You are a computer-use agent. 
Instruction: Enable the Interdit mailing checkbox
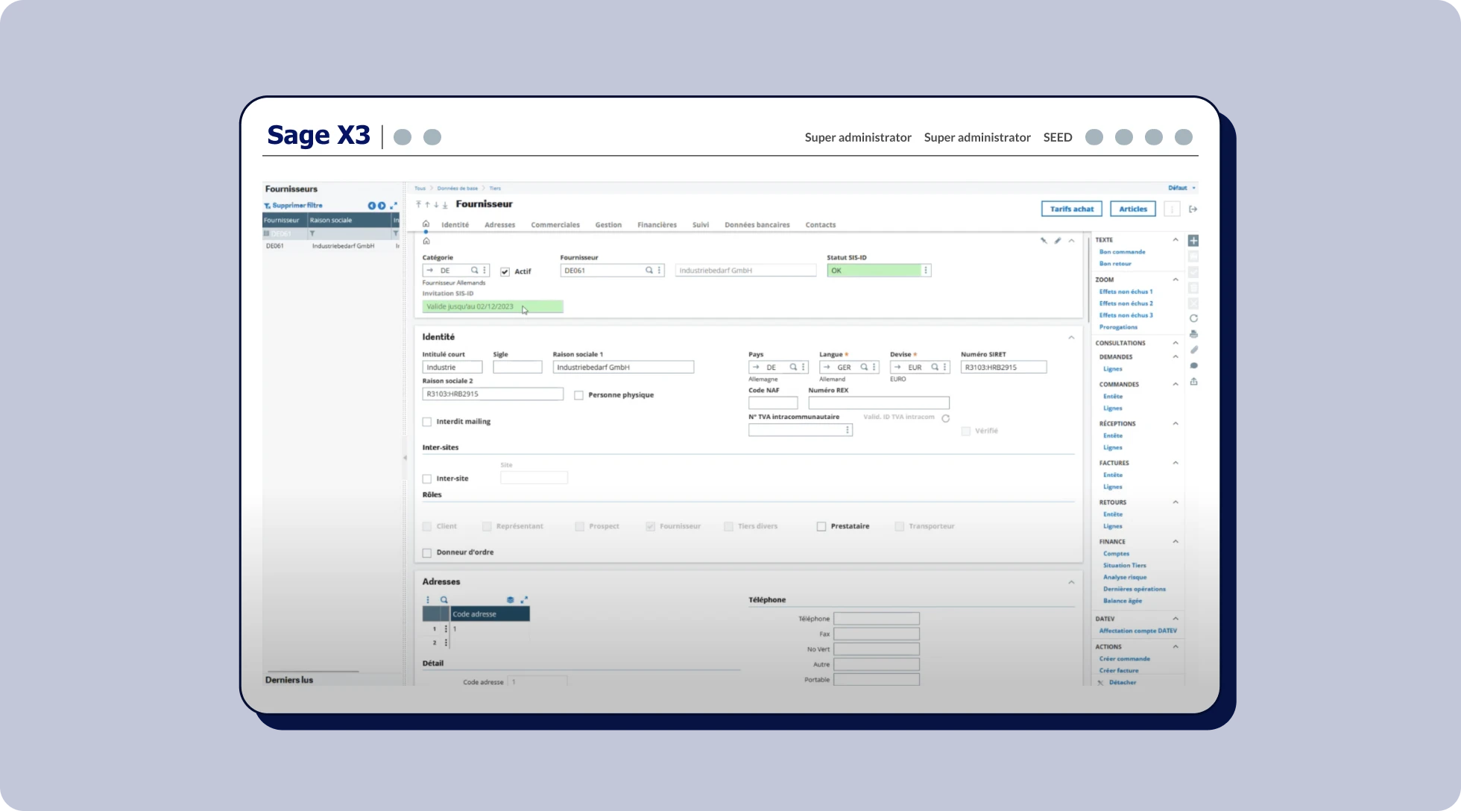coord(427,422)
